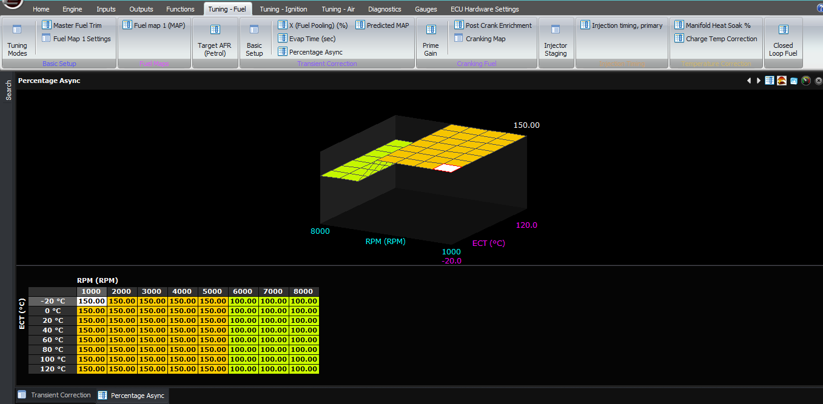Open Fuel map 1 (MAP) table

(x=153, y=25)
